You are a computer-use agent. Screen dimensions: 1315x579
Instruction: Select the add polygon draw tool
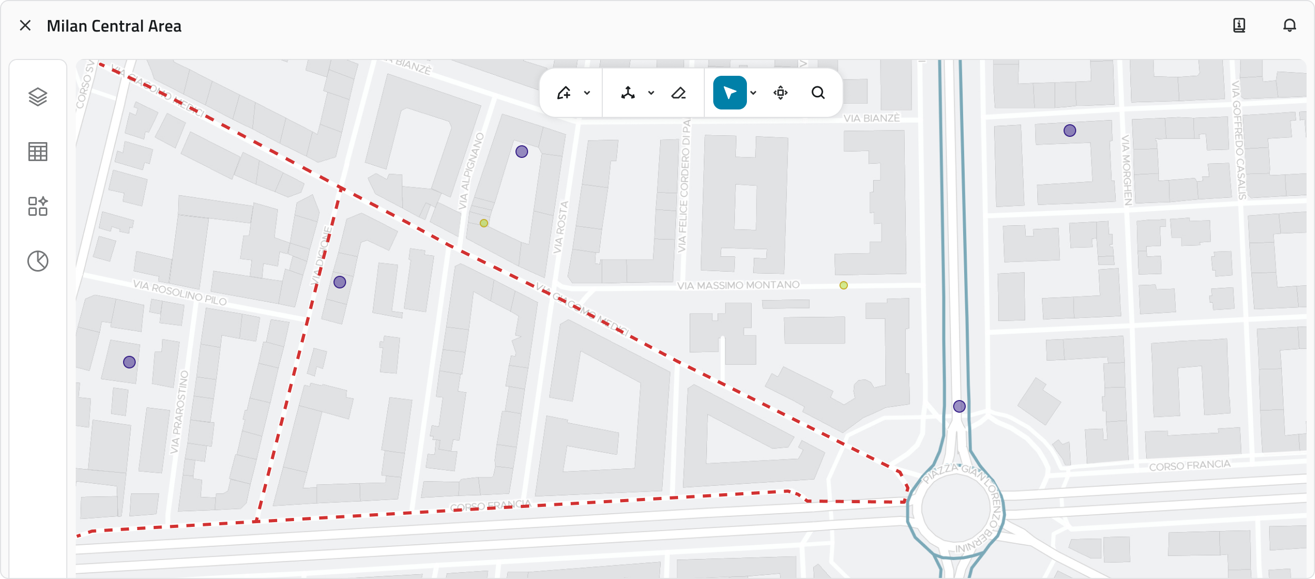[564, 93]
